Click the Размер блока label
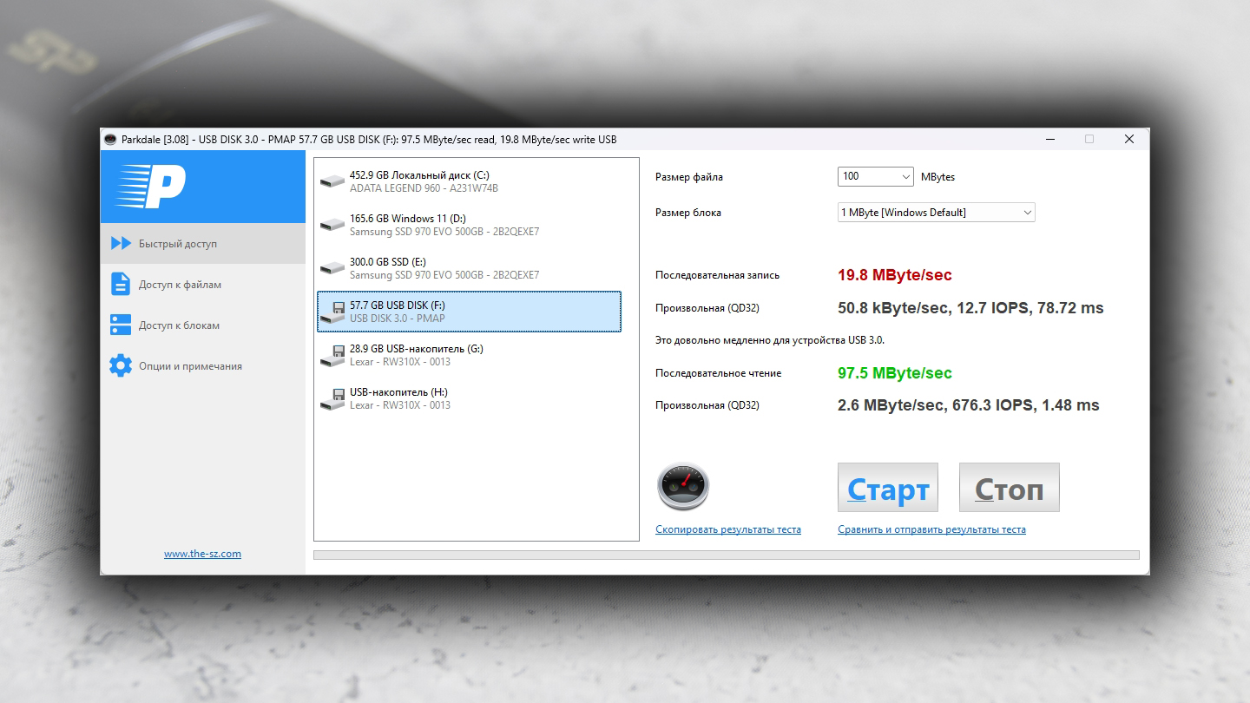The image size is (1250, 703). pos(688,213)
